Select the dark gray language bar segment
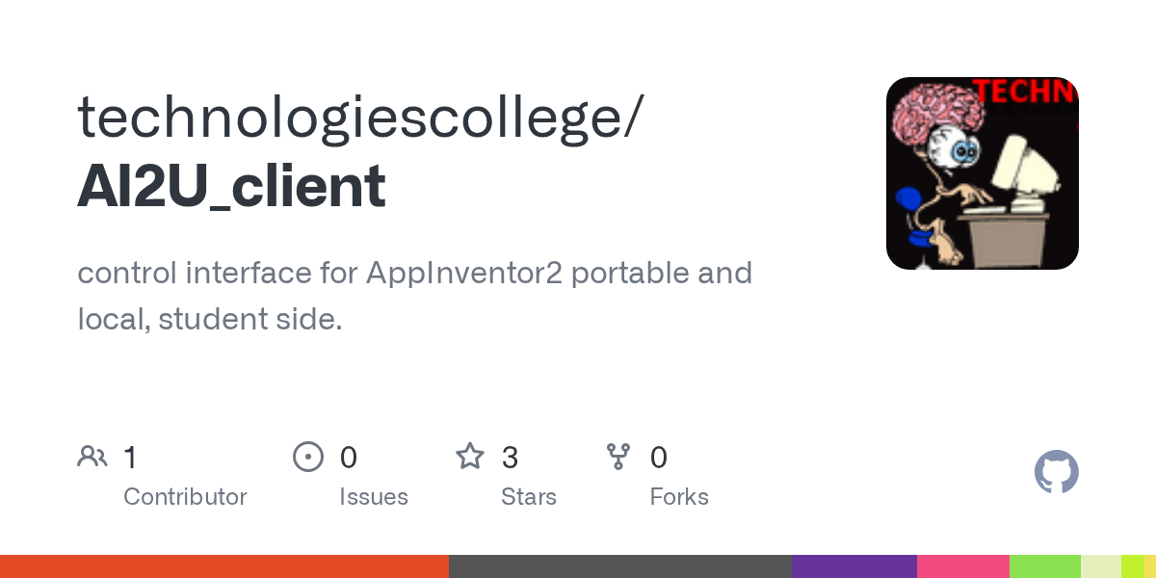This screenshot has width=1156, height=578. click(x=619, y=566)
